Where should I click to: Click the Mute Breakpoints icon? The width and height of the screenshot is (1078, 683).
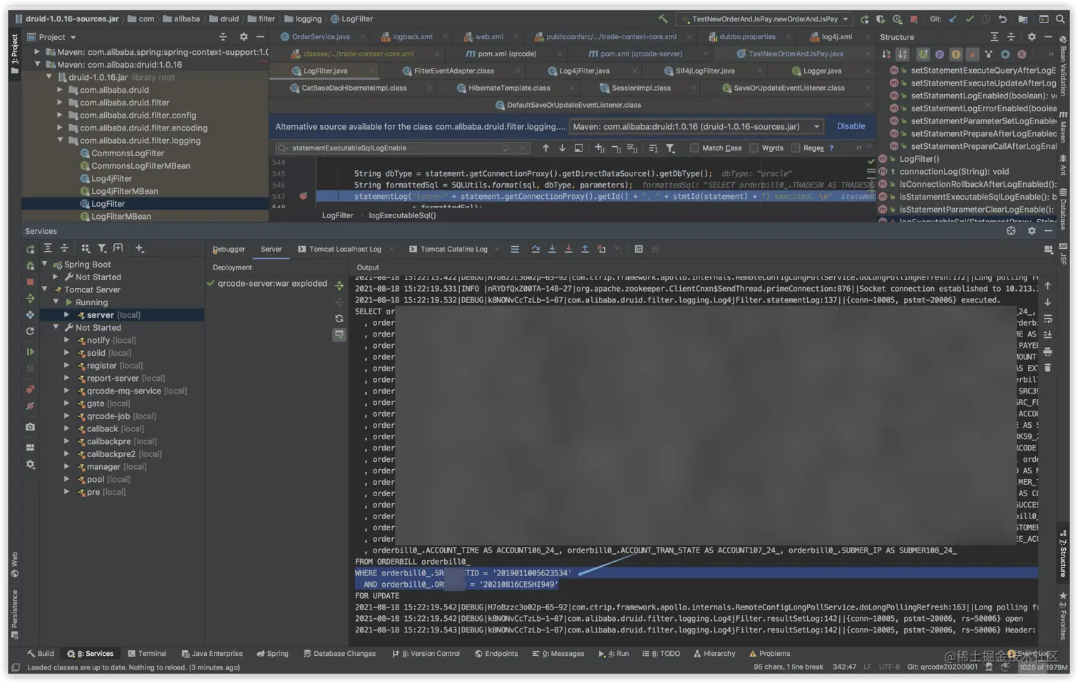click(30, 406)
